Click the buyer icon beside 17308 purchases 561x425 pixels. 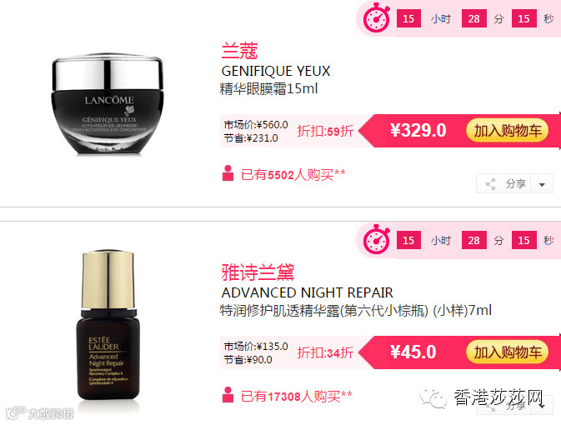pyautogui.click(x=228, y=395)
